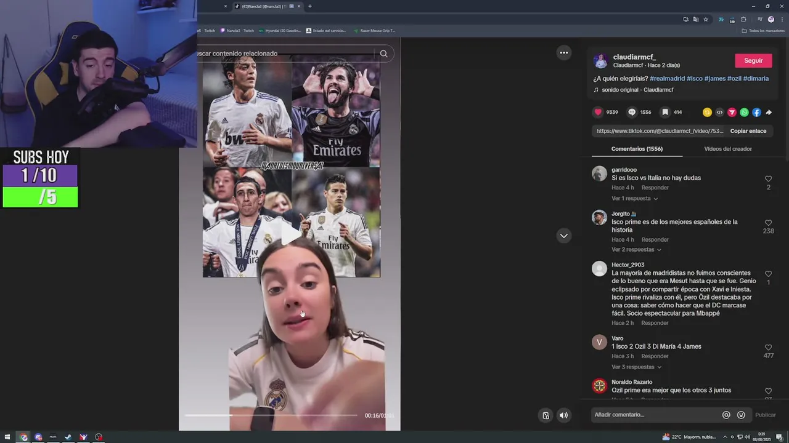
Task: Share the video on Facebook
Action: tap(756, 112)
